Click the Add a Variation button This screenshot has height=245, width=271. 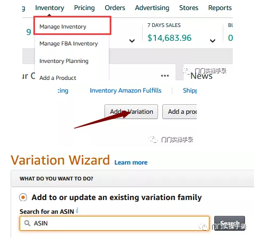(131, 112)
